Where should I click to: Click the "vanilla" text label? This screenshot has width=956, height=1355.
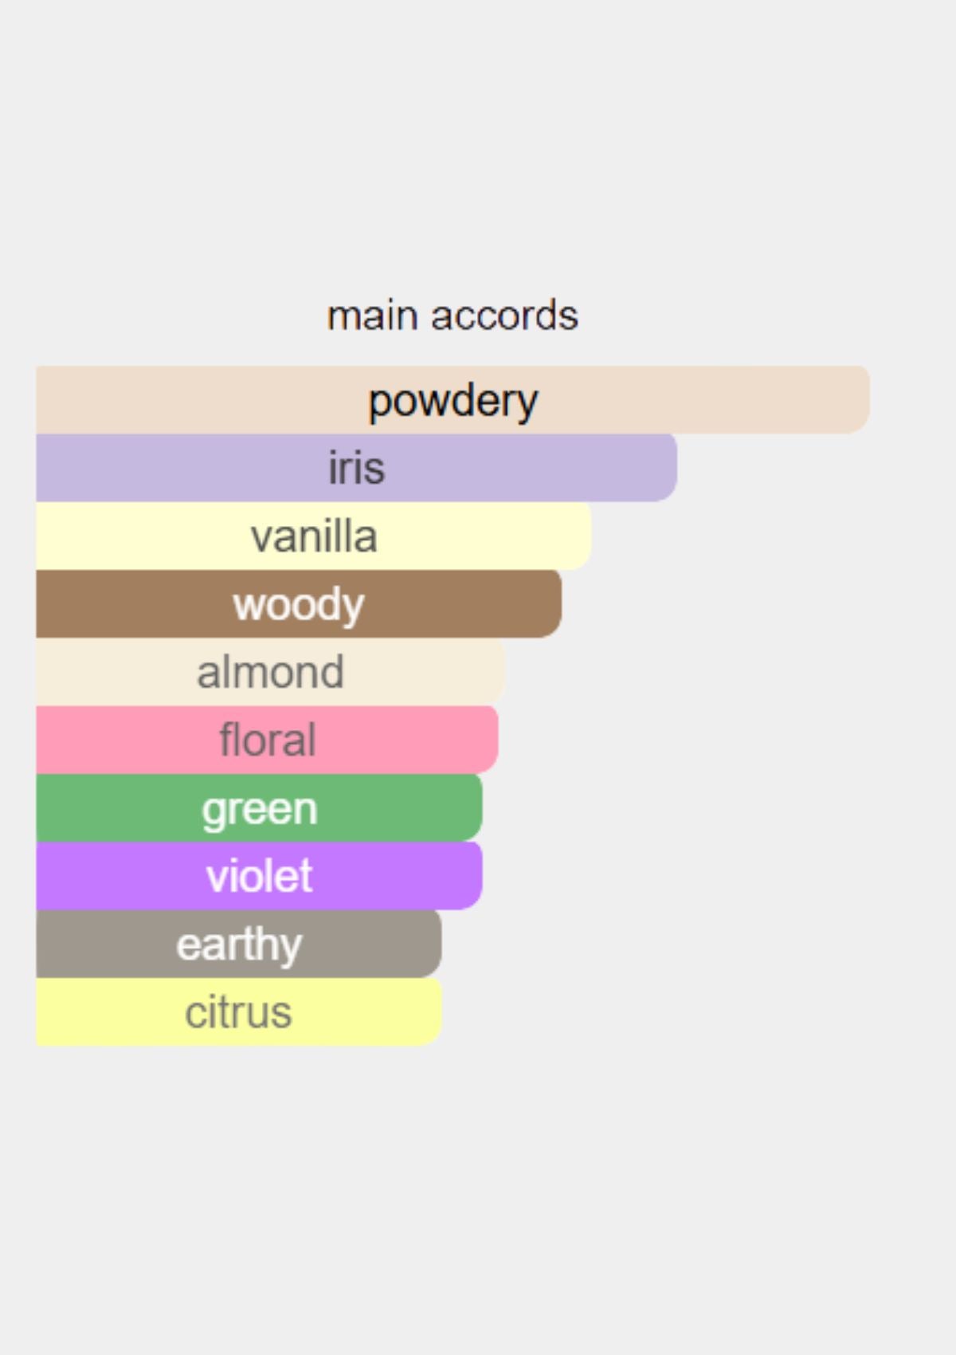pyautogui.click(x=314, y=536)
